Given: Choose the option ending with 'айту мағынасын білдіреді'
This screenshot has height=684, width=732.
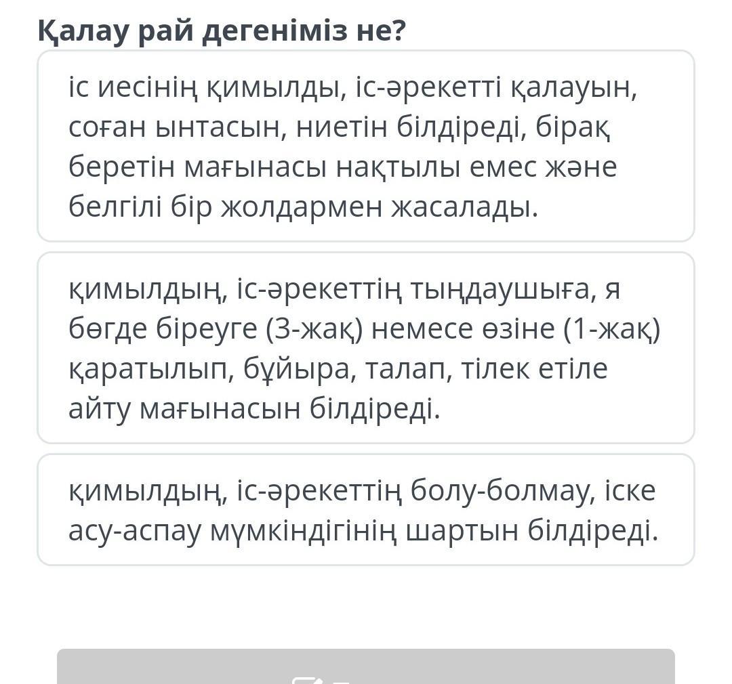Looking at the screenshot, I should (x=254, y=408).
